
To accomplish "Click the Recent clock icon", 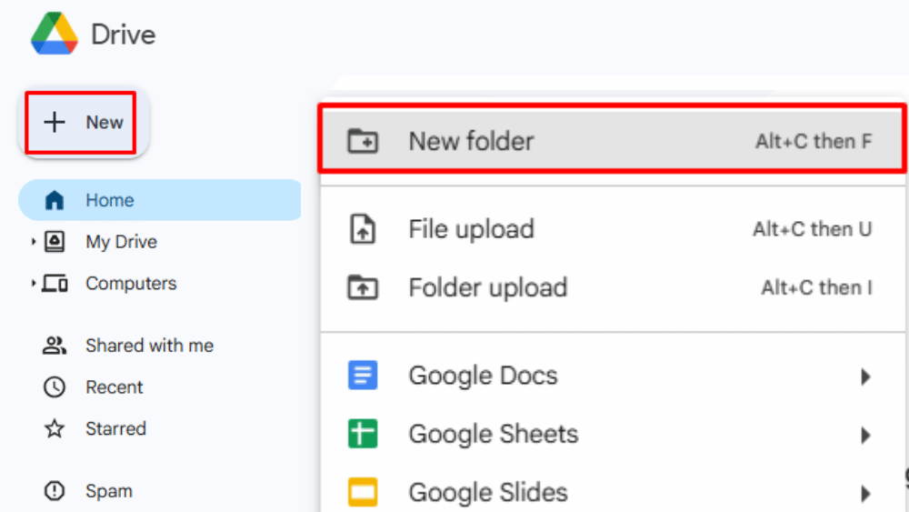I will (55, 387).
